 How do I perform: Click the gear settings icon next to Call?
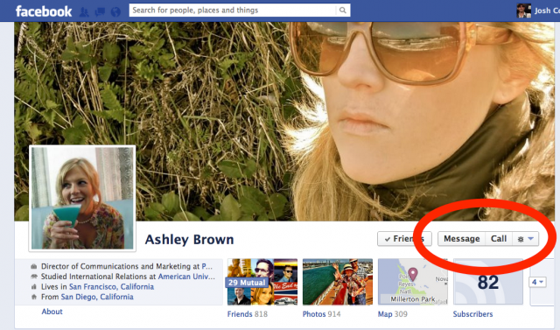(521, 239)
